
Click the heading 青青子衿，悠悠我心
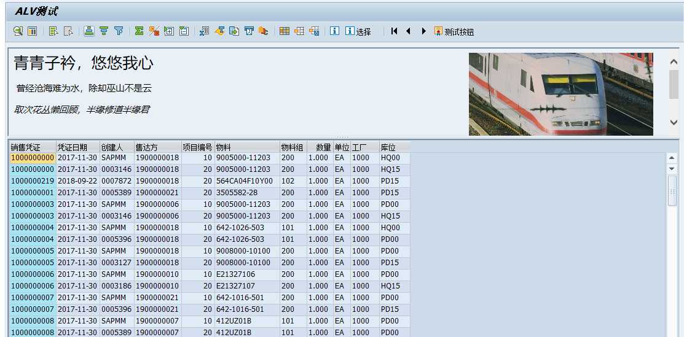(84, 63)
